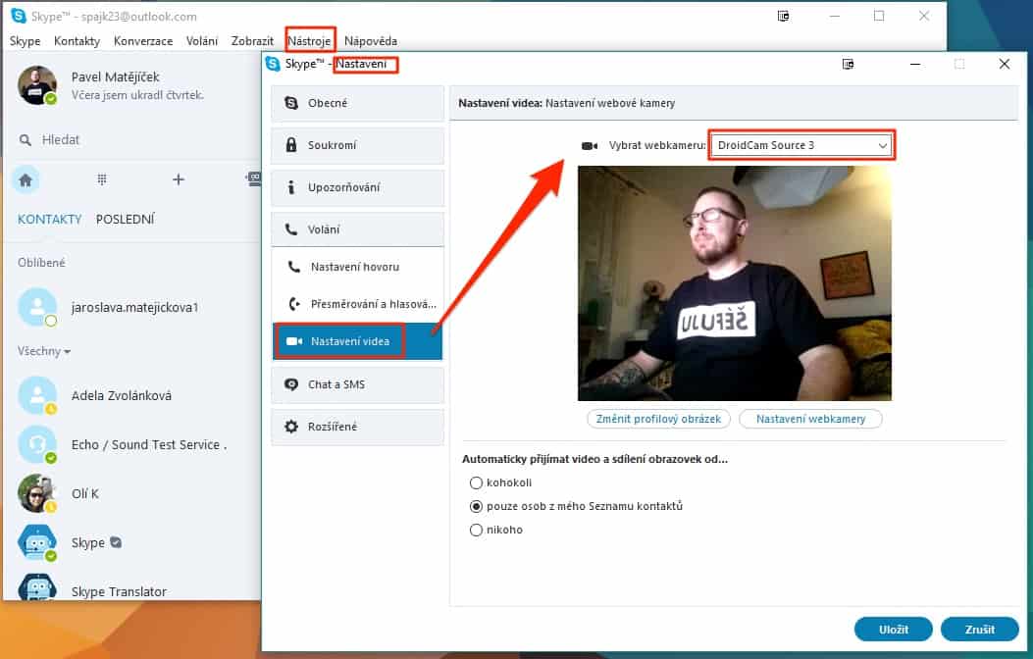Click the webcam preview image
The width and height of the screenshot is (1033, 659).
[735, 283]
